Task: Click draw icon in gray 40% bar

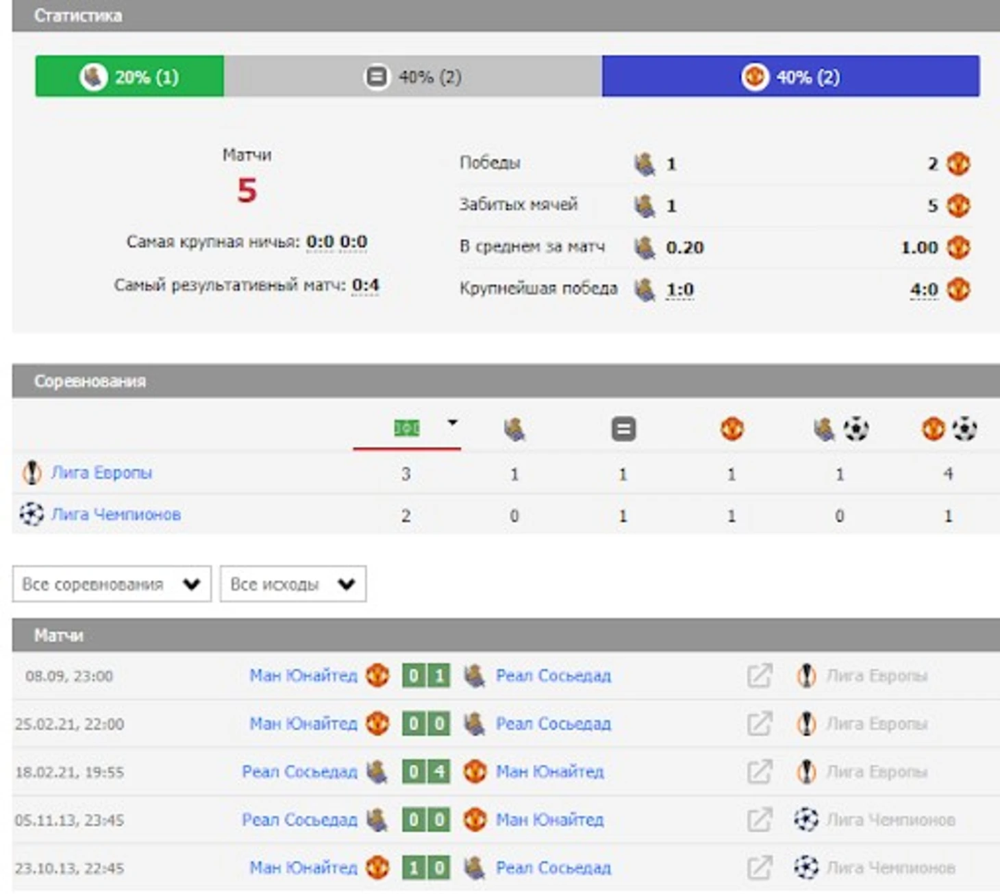Action: (x=377, y=76)
